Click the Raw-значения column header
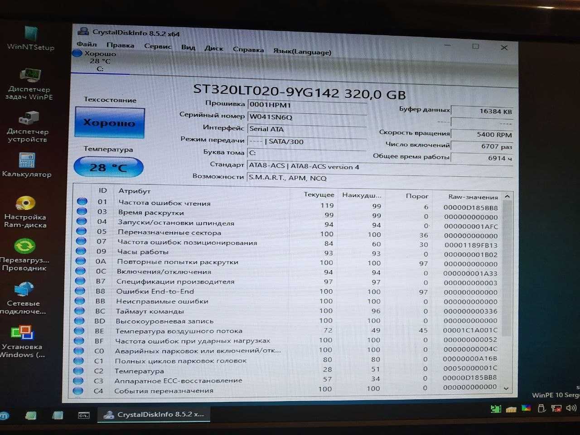Image resolution: width=580 pixels, height=435 pixels. tap(473, 197)
